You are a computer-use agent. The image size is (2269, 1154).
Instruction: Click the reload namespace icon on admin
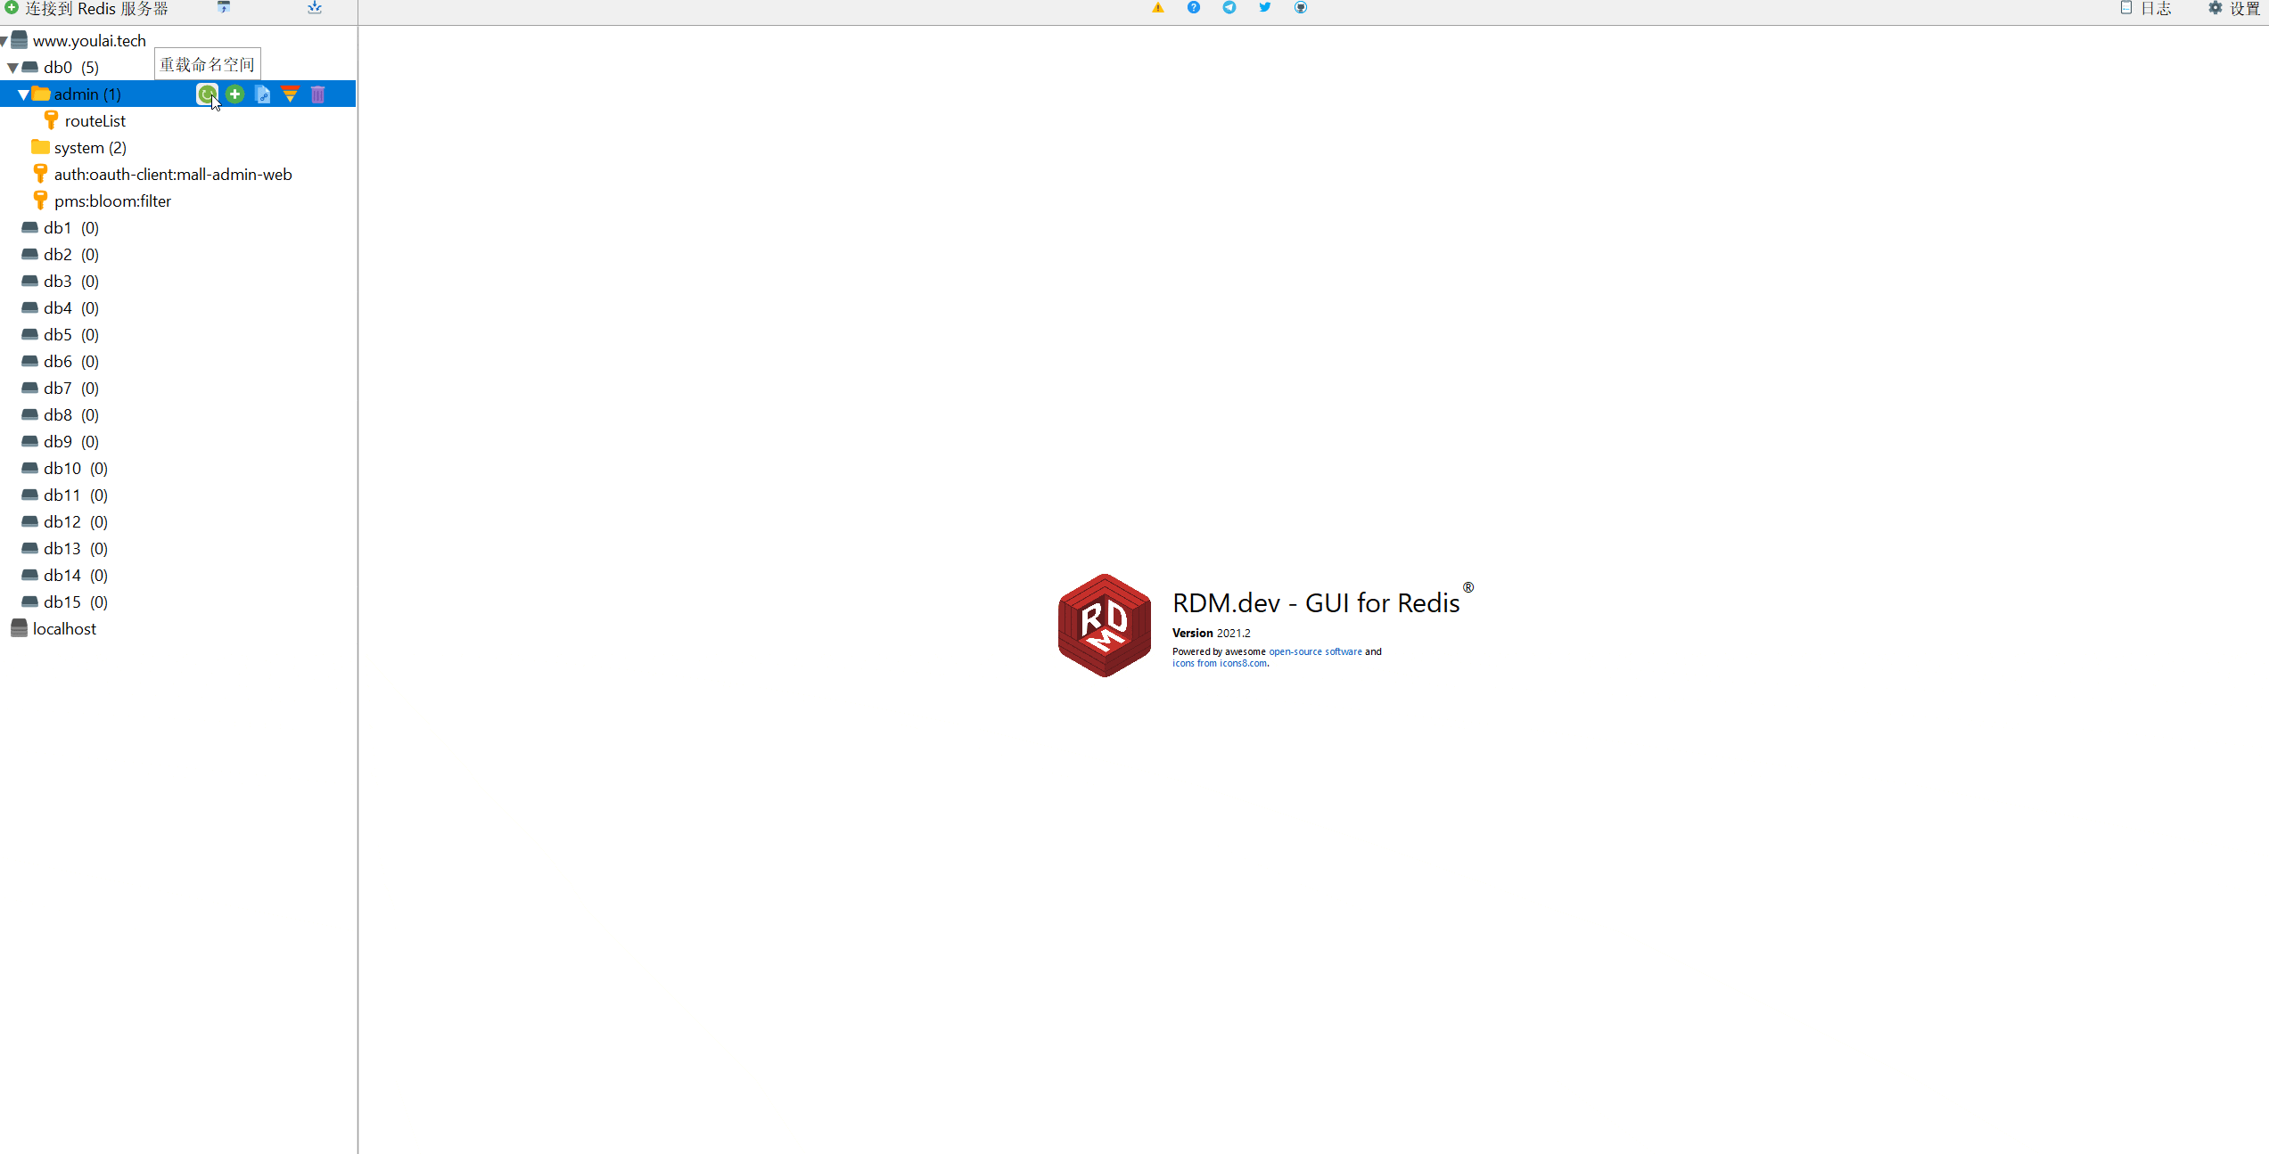(207, 94)
